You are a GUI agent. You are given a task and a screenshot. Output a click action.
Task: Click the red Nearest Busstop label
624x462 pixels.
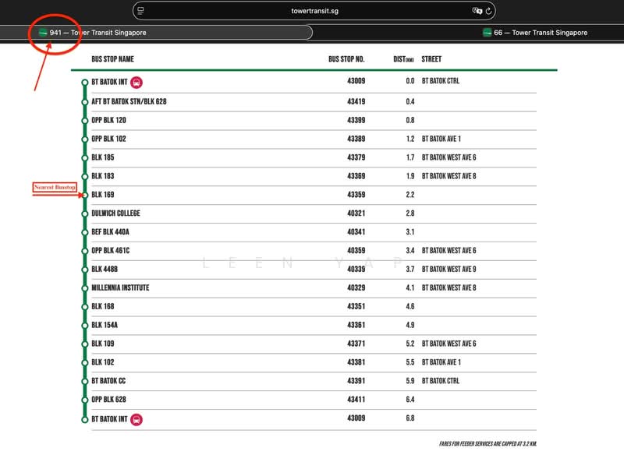[x=55, y=187]
